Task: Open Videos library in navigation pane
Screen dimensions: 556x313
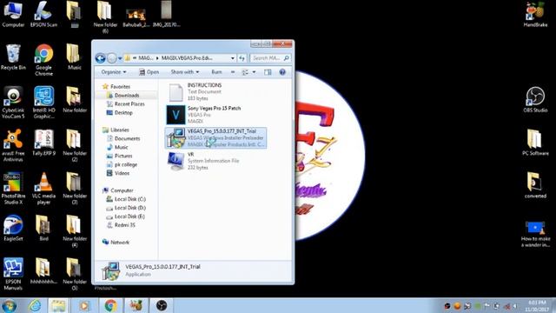Action: tap(118, 174)
